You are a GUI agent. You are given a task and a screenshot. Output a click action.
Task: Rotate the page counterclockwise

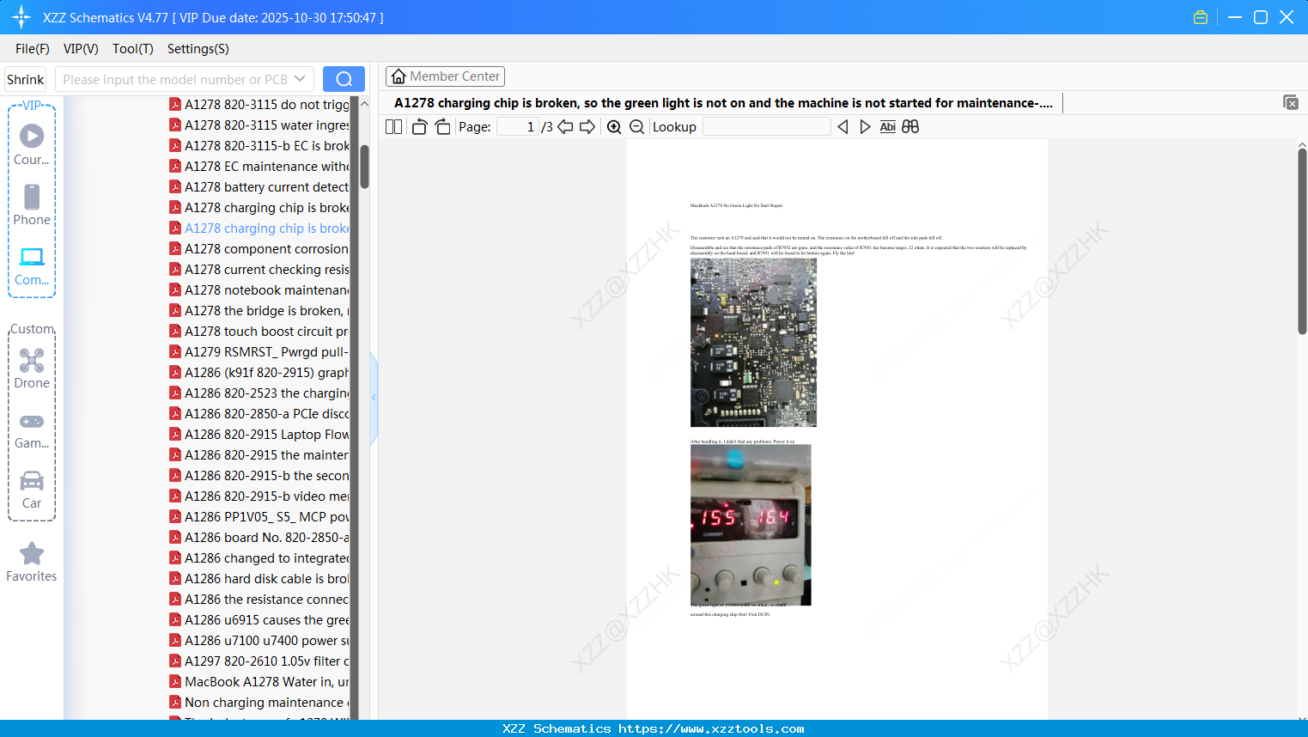pos(419,126)
